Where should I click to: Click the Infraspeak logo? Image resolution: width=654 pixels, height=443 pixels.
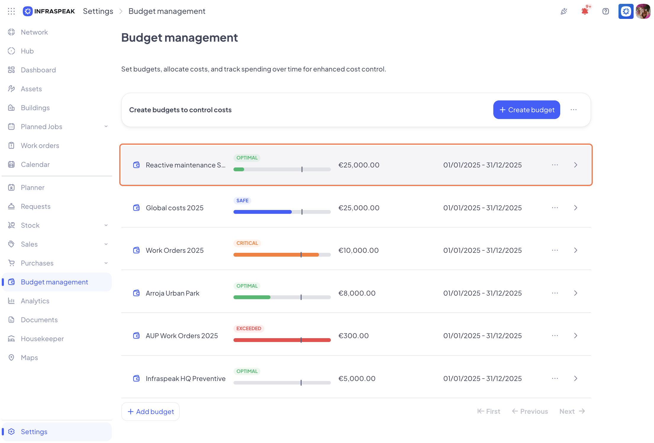(49, 11)
